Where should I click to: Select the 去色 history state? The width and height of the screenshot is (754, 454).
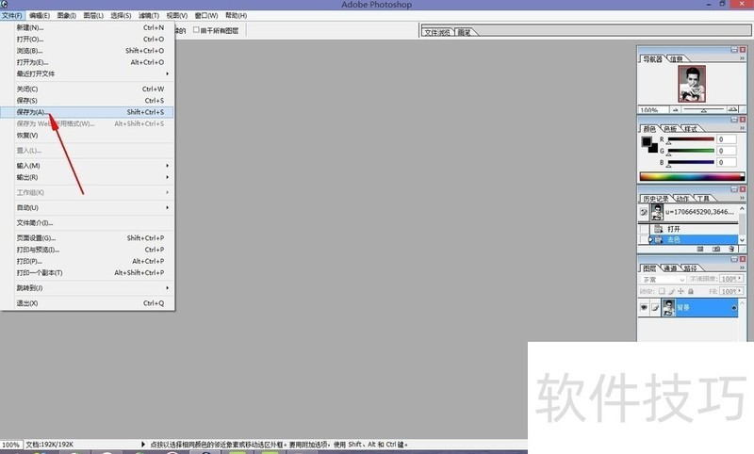coord(695,239)
